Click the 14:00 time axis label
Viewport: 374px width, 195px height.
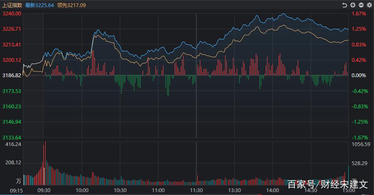point(272,190)
